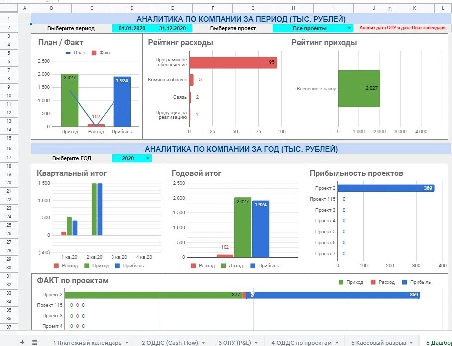This screenshot has width=452, height=346.
Task: Select the end date cell 31.12.2020
Action: point(172,29)
